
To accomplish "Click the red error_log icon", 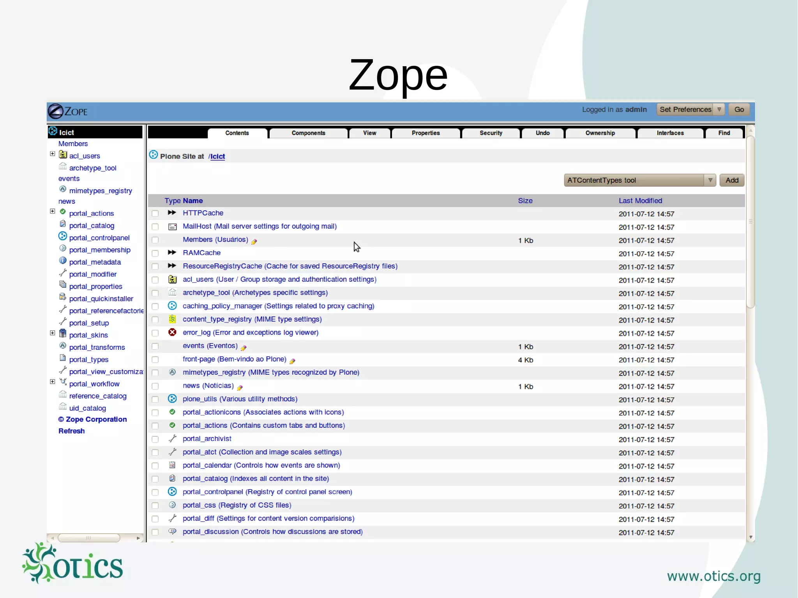I will [172, 332].
